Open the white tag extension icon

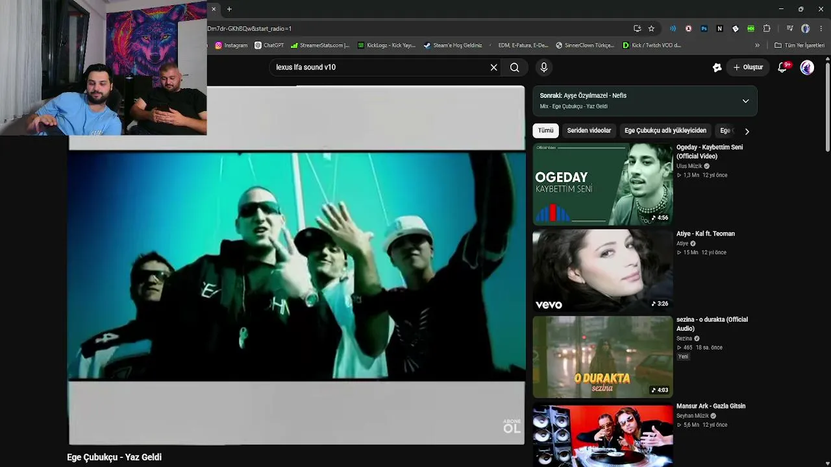point(735,29)
